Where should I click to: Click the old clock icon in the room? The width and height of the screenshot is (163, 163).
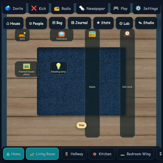[x=127, y=34]
